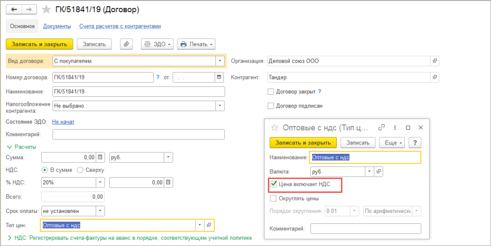
Task: Tick the Договор подписан checkbox
Action: click(x=270, y=106)
